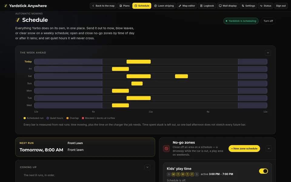Click Sign out

[281, 6]
